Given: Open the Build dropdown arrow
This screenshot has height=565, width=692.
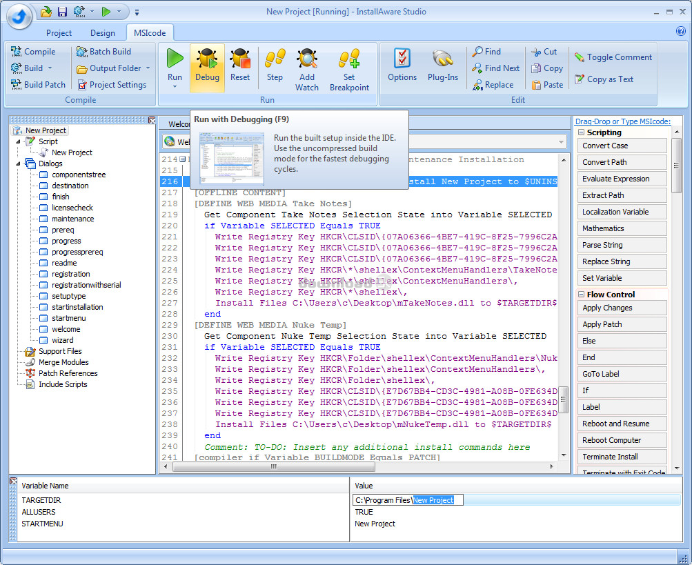Looking at the screenshot, I should click(50, 68).
